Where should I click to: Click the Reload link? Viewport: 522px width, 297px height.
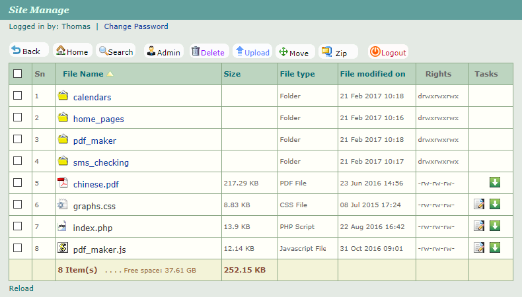[x=21, y=288]
